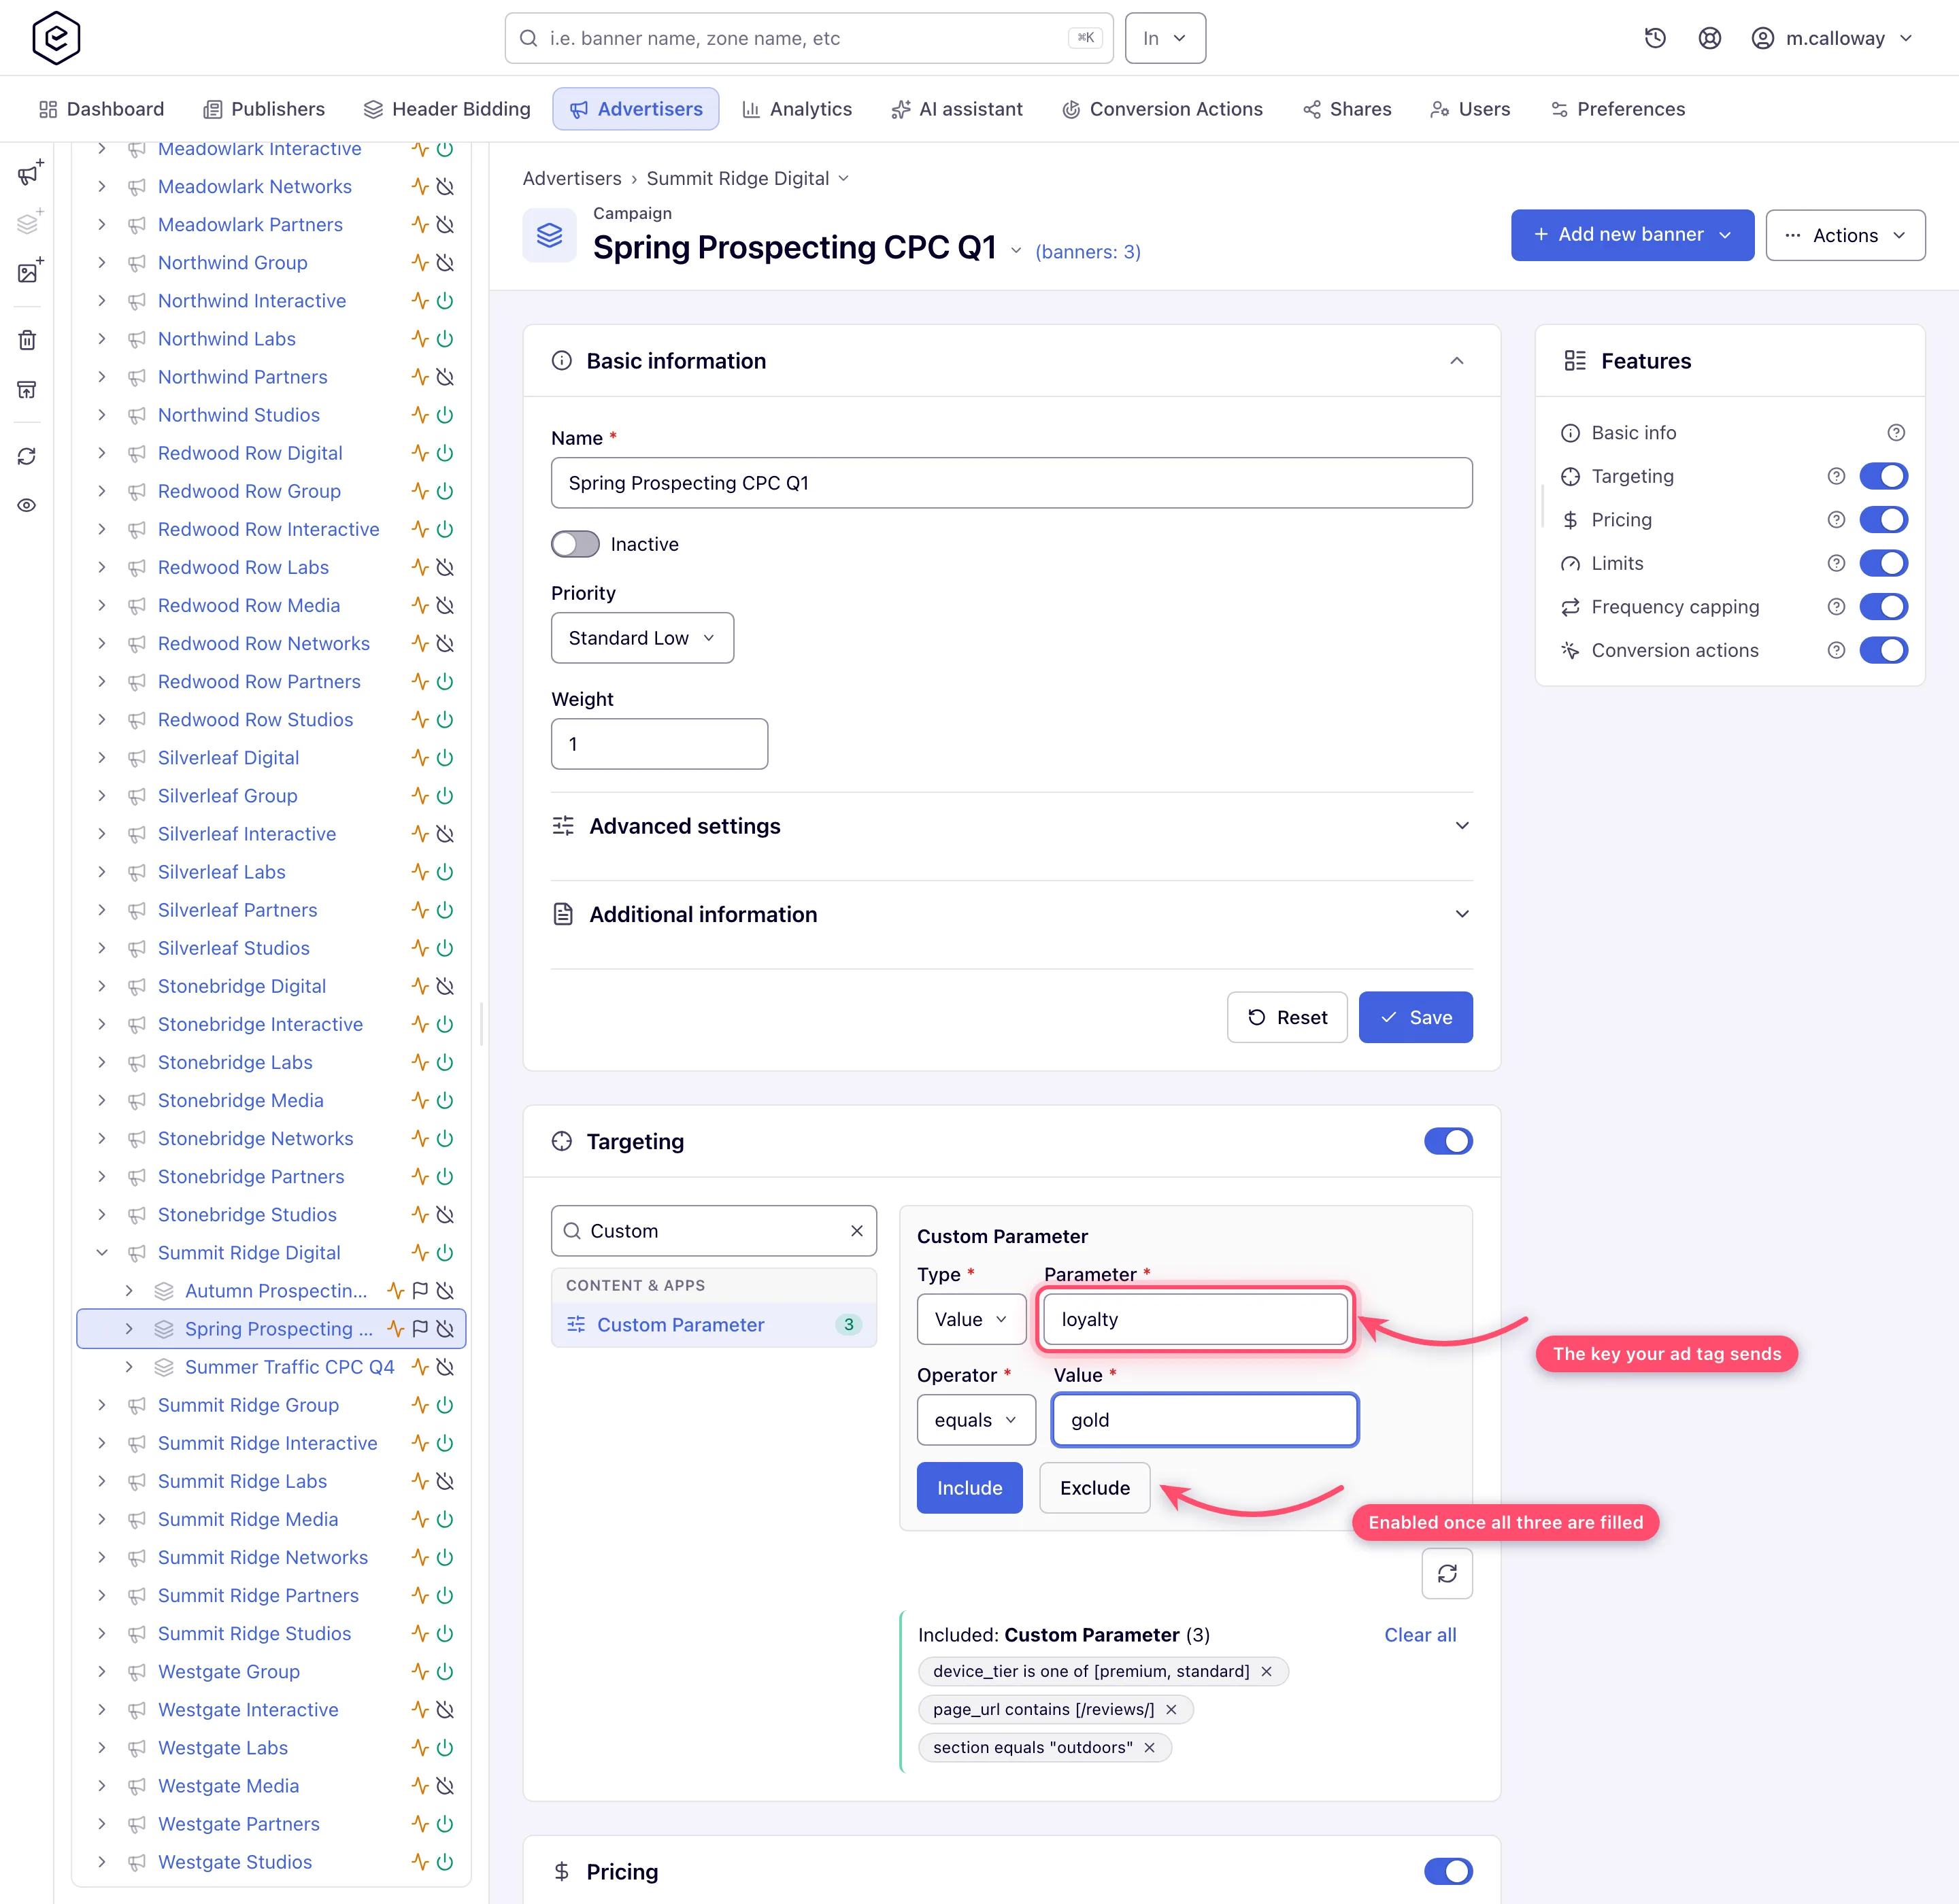This screenshot has height=1904, width=1959.
Task: Open the Type Value dropdown
Action: click(x=971, y=1319)
